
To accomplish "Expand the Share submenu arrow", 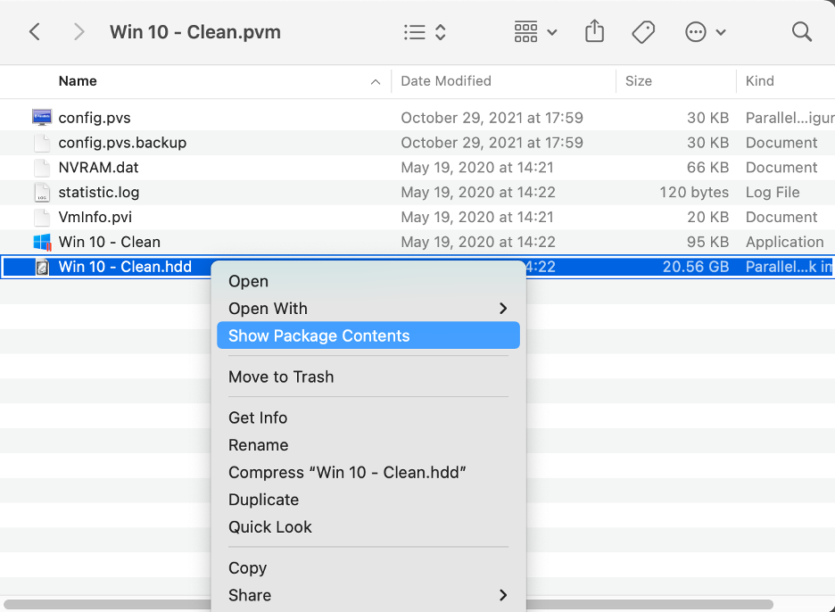I will 503,595.
